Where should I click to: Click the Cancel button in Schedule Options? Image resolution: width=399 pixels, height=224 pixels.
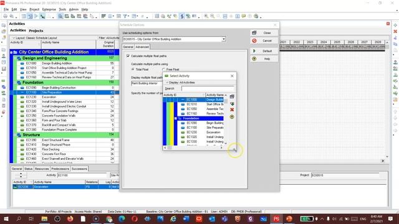click(x=264, y=40)
